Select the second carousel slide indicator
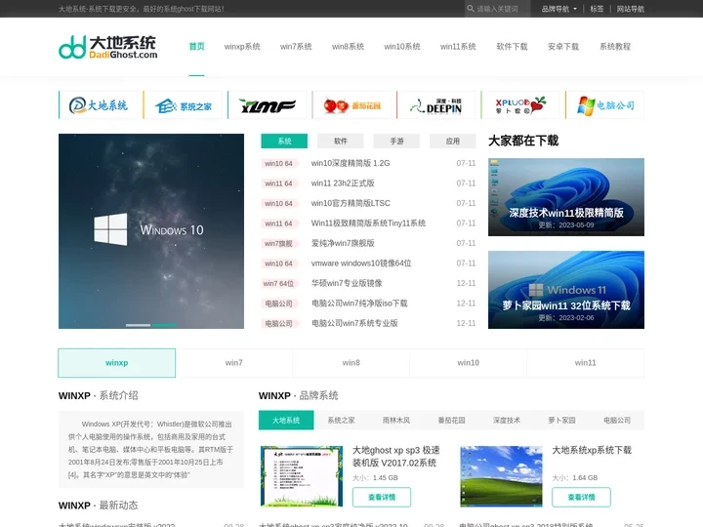The image size is (703, 527). (x=165, y=325)
